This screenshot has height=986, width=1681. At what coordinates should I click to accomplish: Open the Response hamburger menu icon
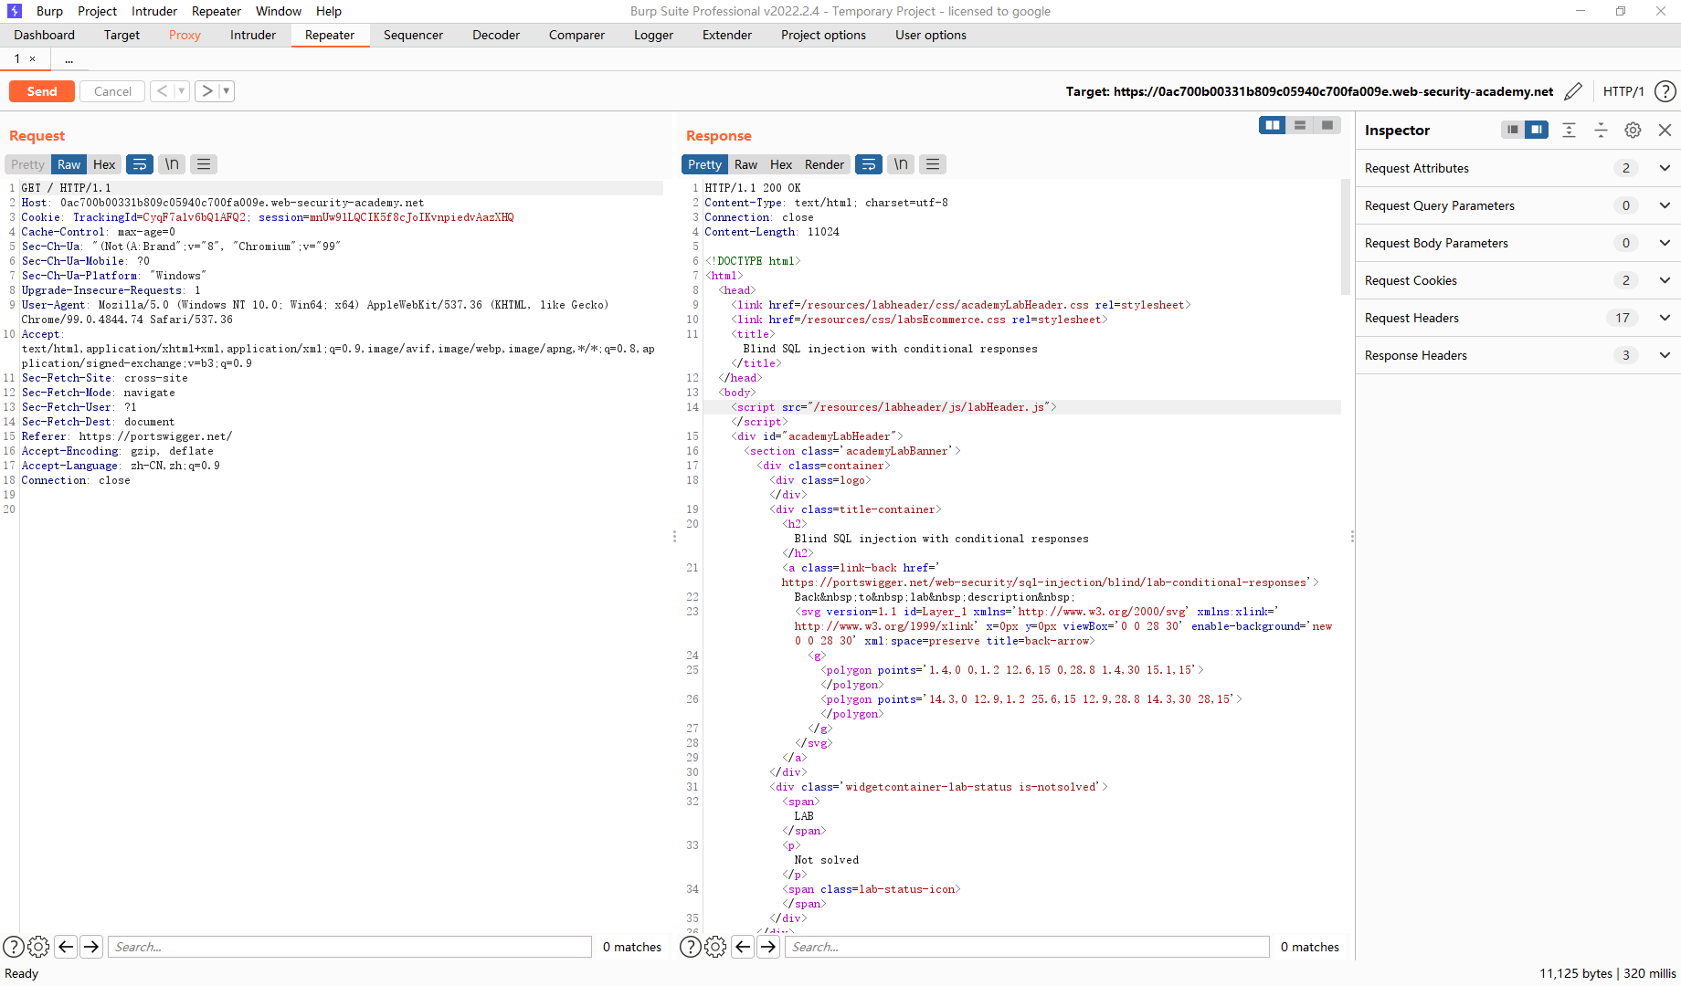tap(933, 164)
